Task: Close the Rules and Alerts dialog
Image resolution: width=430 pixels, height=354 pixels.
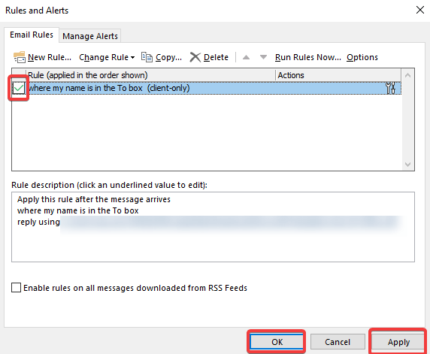Action: point(420,10)
